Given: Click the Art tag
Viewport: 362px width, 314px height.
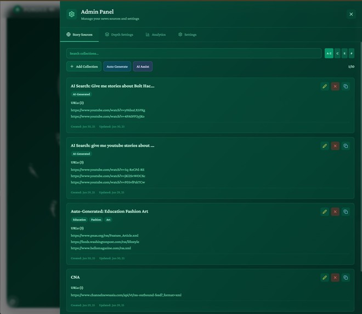Looking at the screenshot, I should point(108,220).
